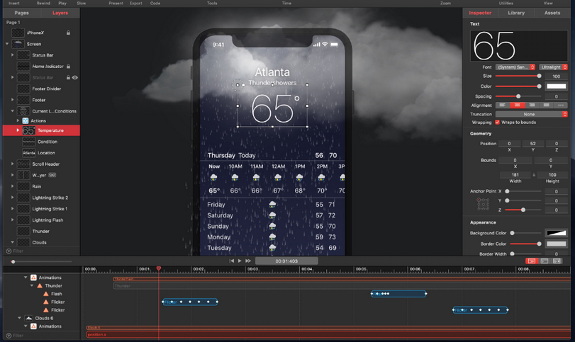
Task: Click the Export toolbar item
Action: [x=135, y=3]
